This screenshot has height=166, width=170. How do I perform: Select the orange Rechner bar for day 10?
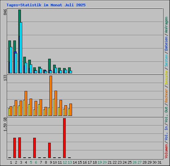(x=56, y=103)
